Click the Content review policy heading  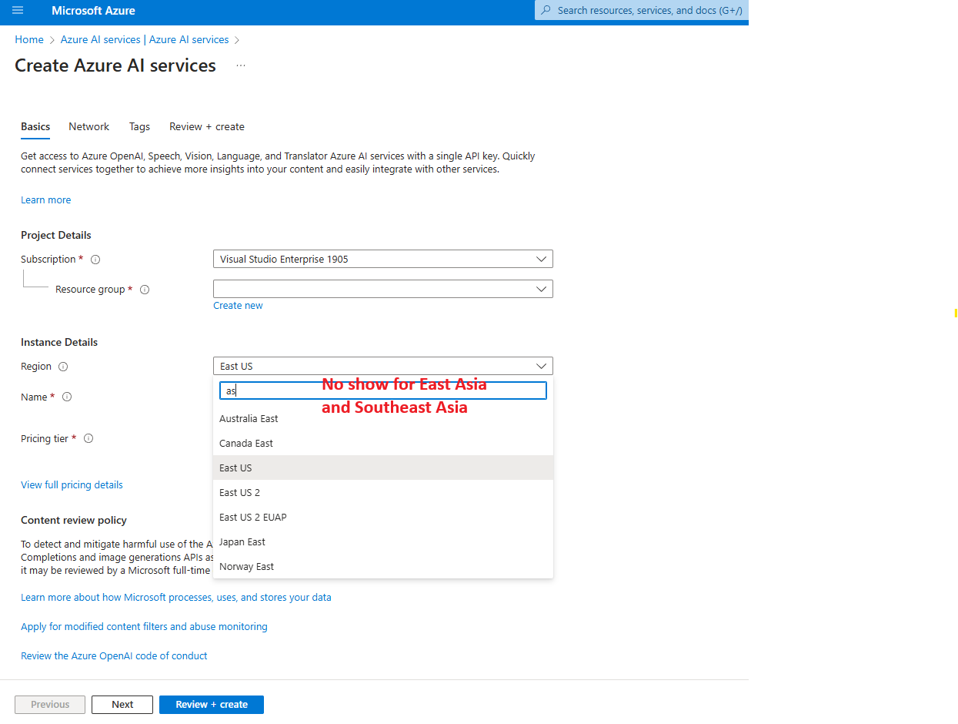[x=74, y=520]
